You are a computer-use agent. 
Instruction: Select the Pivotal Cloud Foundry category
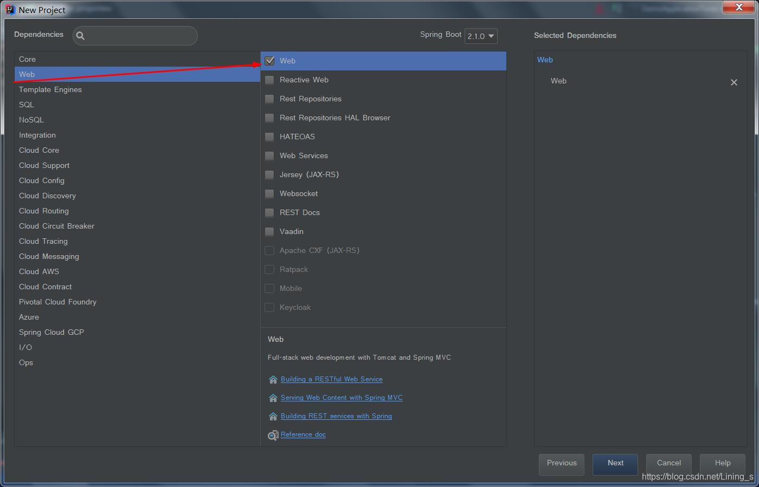pos(137,302)
